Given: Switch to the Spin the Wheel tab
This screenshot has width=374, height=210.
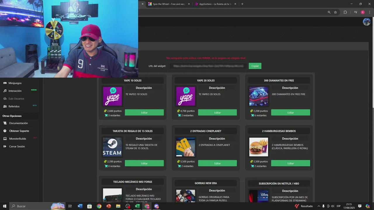Looking at the screenshot, I should (169, 4).
